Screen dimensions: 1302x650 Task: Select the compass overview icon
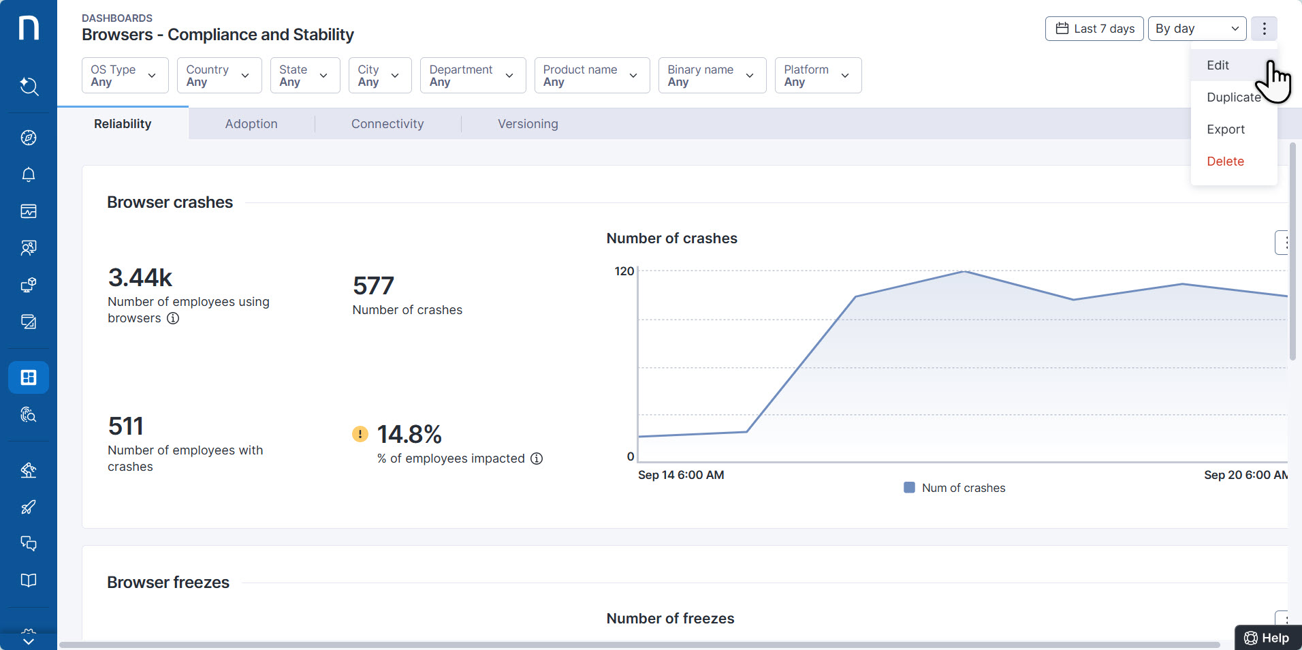coord(29,138)
